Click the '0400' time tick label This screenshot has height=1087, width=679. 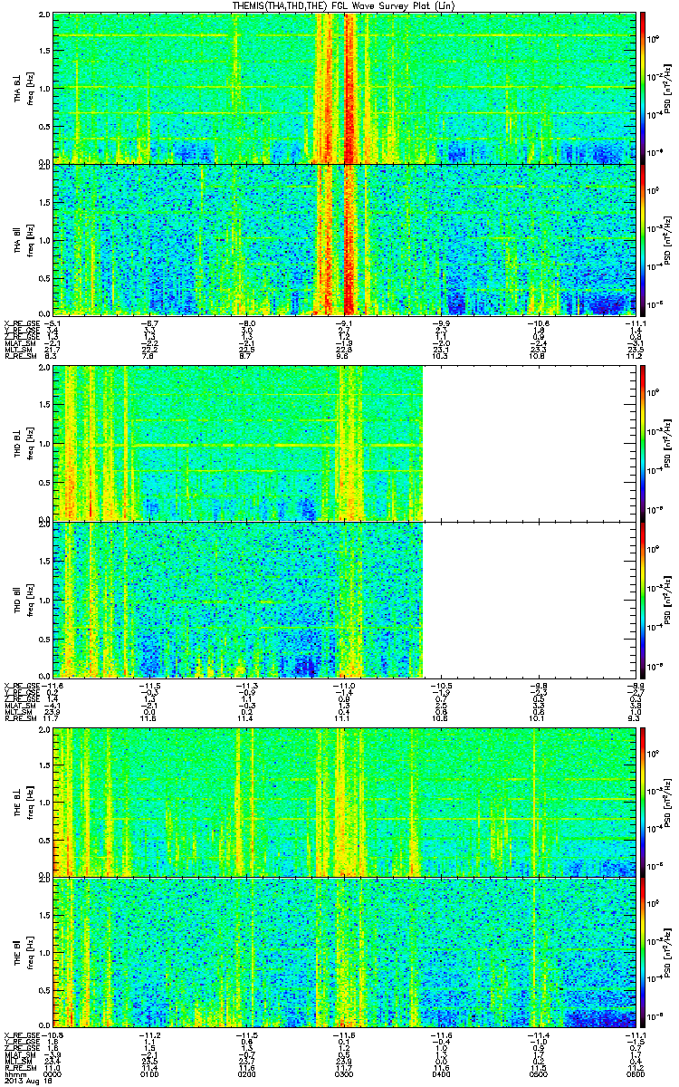440,1073
